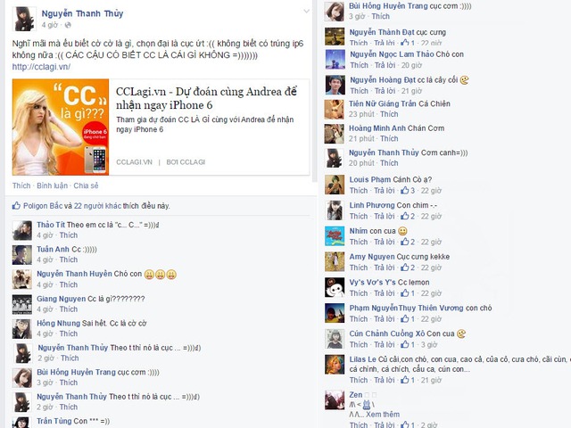Image resolution: width=571 pixels, height=428 pixels.
Task: Open the CCLagi.vn preview headline
Action: pos(206,98)
